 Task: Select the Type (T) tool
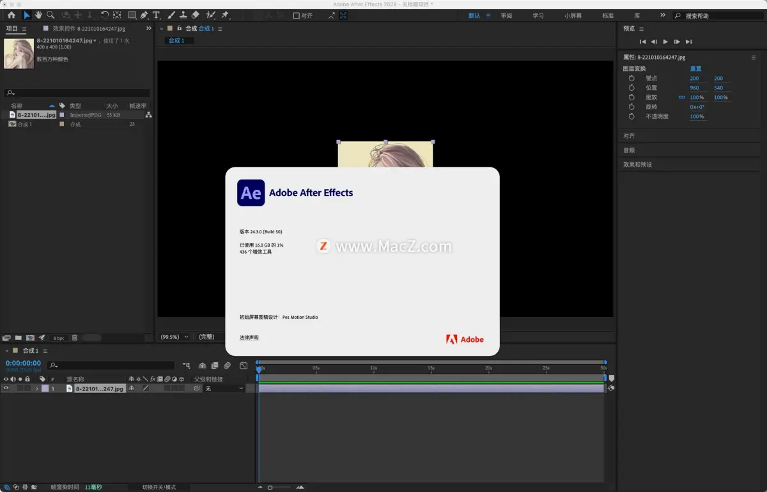click(x=156, y=15)
